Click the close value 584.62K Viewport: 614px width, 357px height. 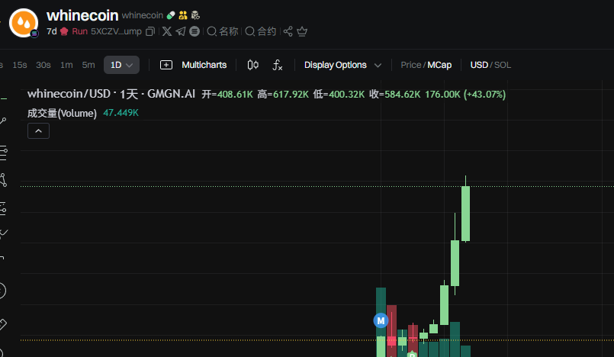point(402,95)
